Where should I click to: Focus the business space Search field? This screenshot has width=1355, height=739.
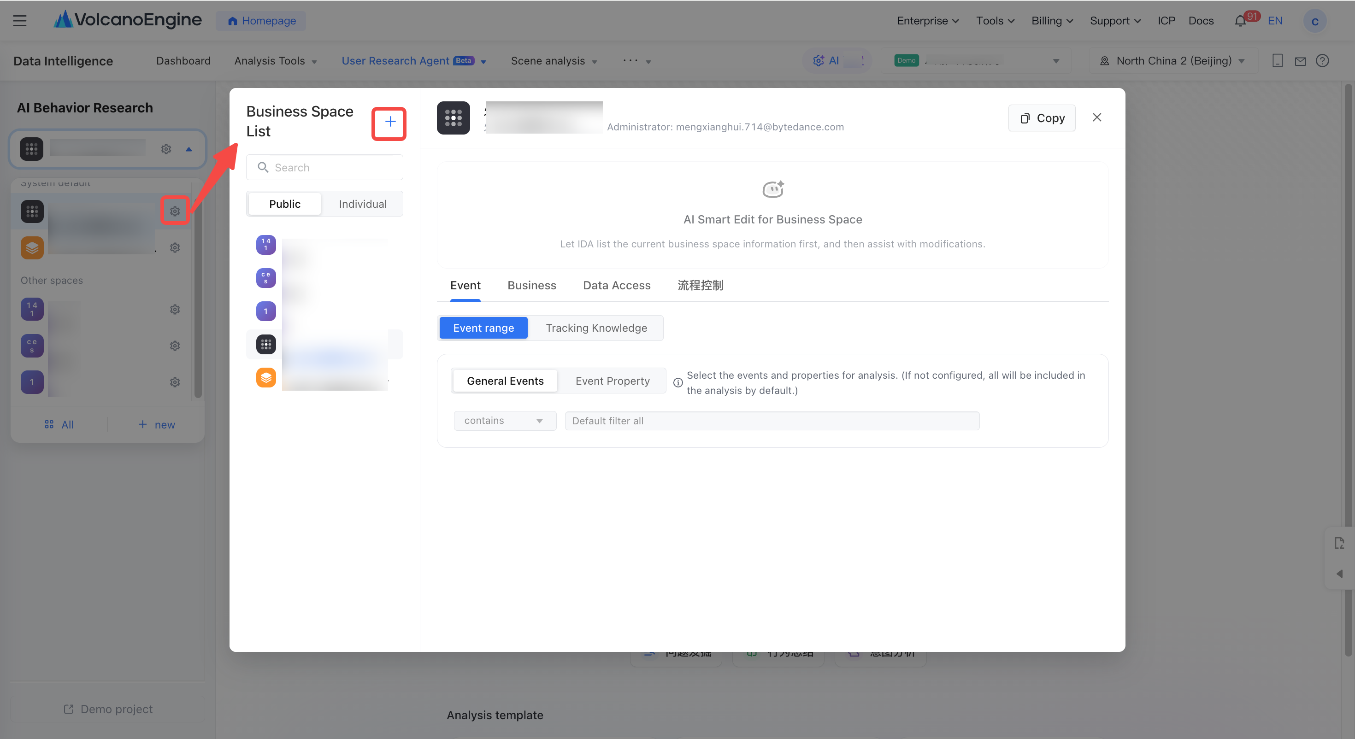pyautogui.click(x=324, y=168)
